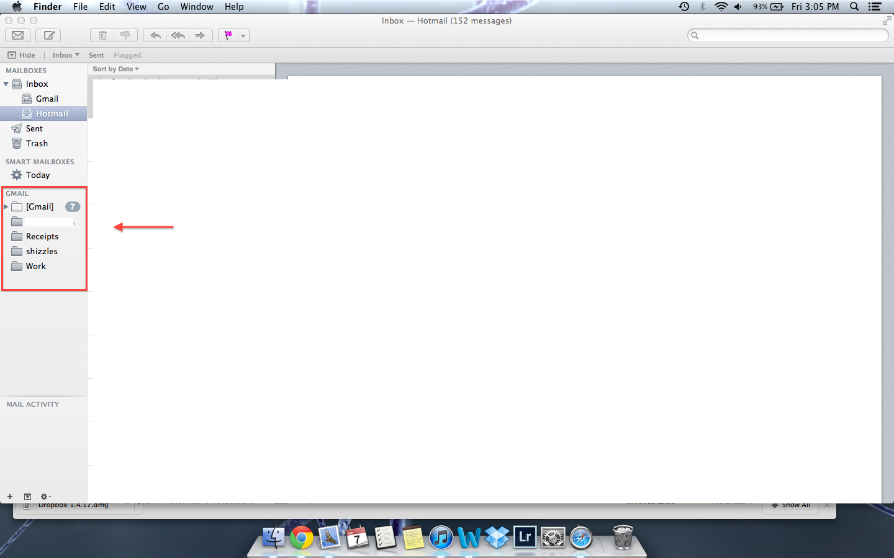
Task: Open Spotlight search magnifier
Action: [x=854, y=7]
